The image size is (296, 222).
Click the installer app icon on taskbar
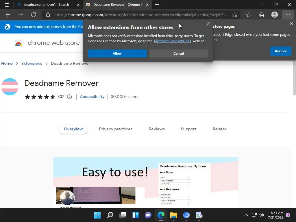[199, 215]
